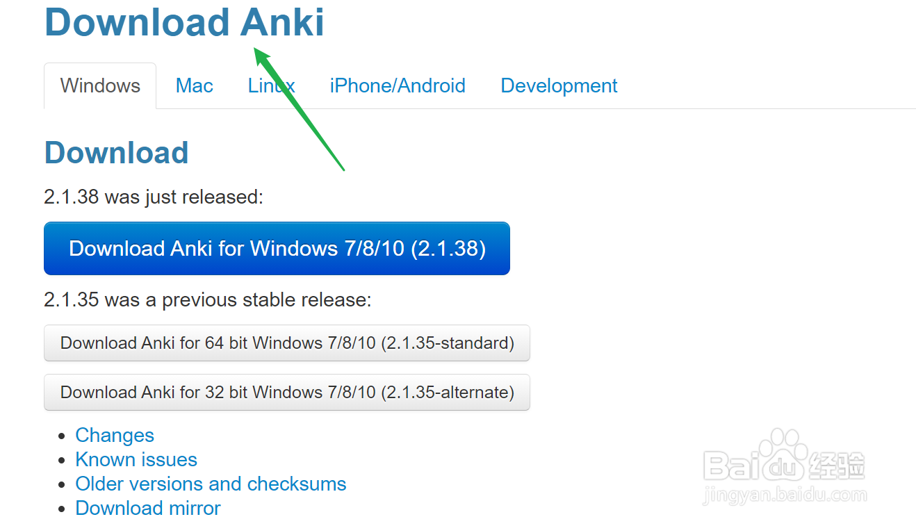View the Known issues link
The width and height of the screenshot is (916, 526).
click(136, 459)
